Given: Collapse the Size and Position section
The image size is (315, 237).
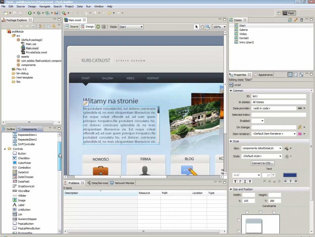Looking at the screenshot, I should [231, 189].
